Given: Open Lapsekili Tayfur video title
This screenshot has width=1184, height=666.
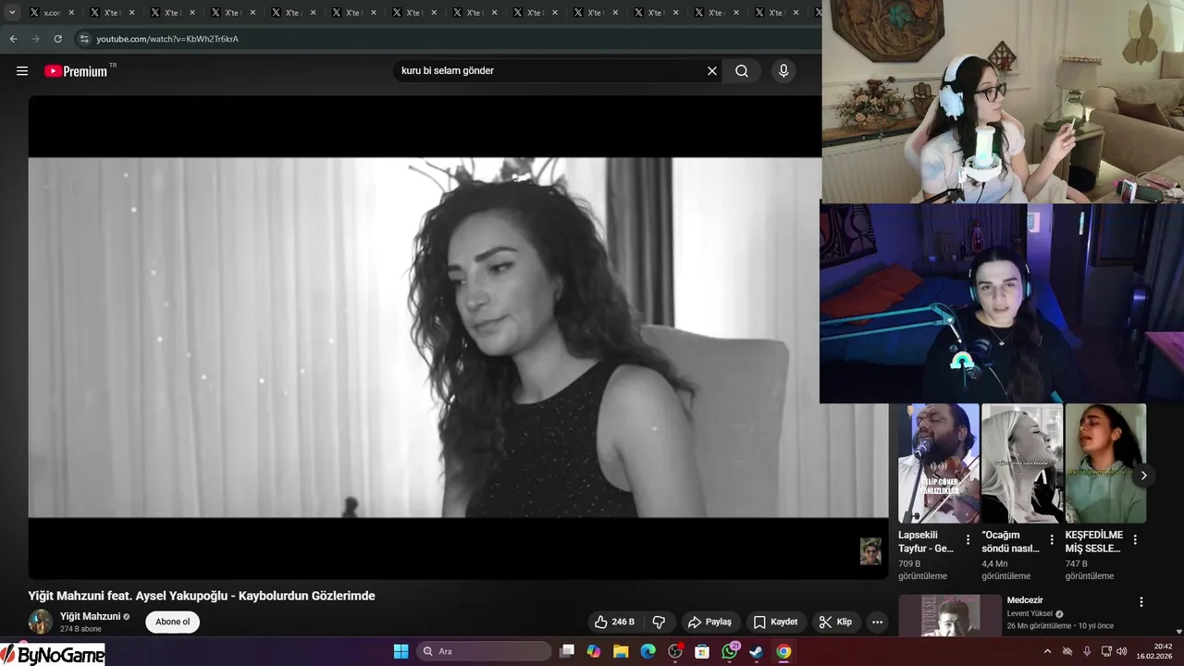Looking at the screenshot, I should 926,542.
